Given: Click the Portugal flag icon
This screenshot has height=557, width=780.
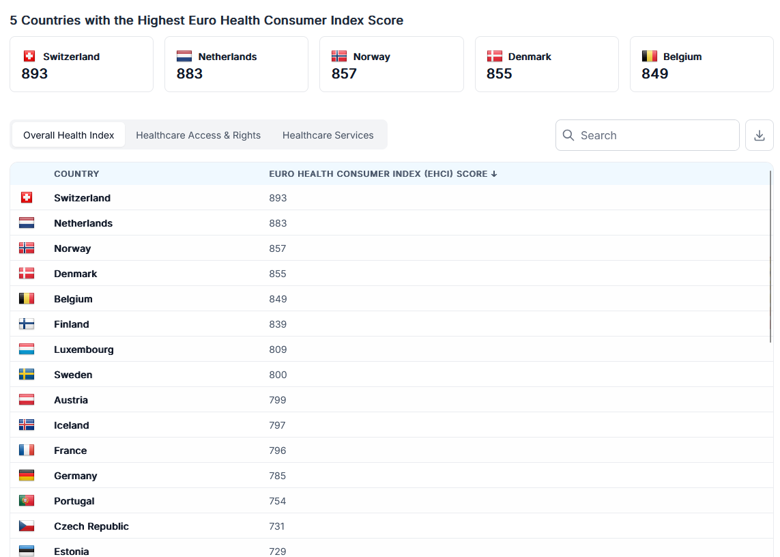Looking at the screenshot, I should click(x=27, y=501).
